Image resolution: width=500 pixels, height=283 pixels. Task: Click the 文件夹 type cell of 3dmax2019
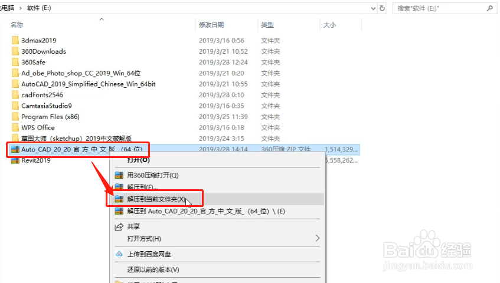pyautogui.click(x=270, y=41)
